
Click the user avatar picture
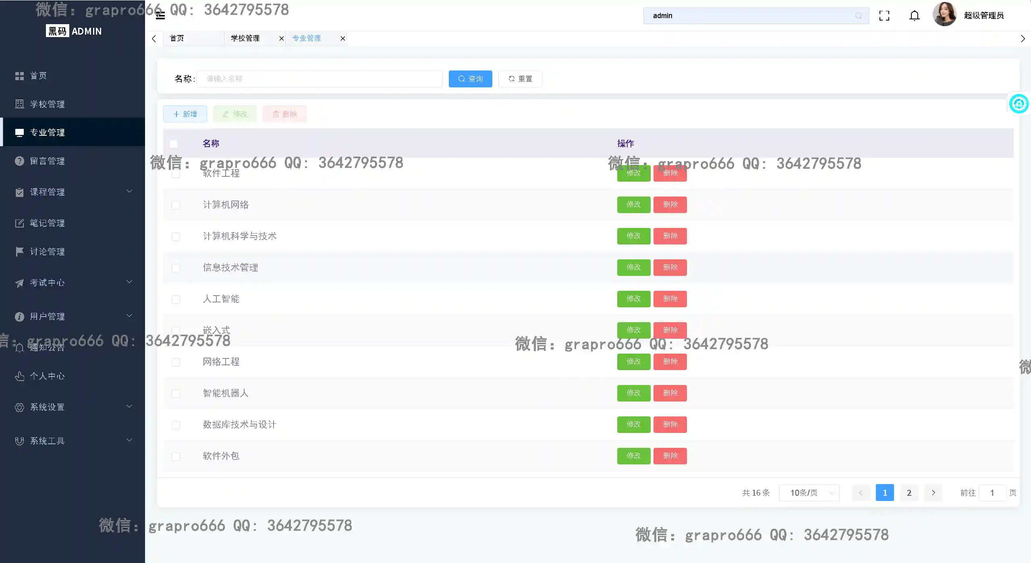coord(944,15)
